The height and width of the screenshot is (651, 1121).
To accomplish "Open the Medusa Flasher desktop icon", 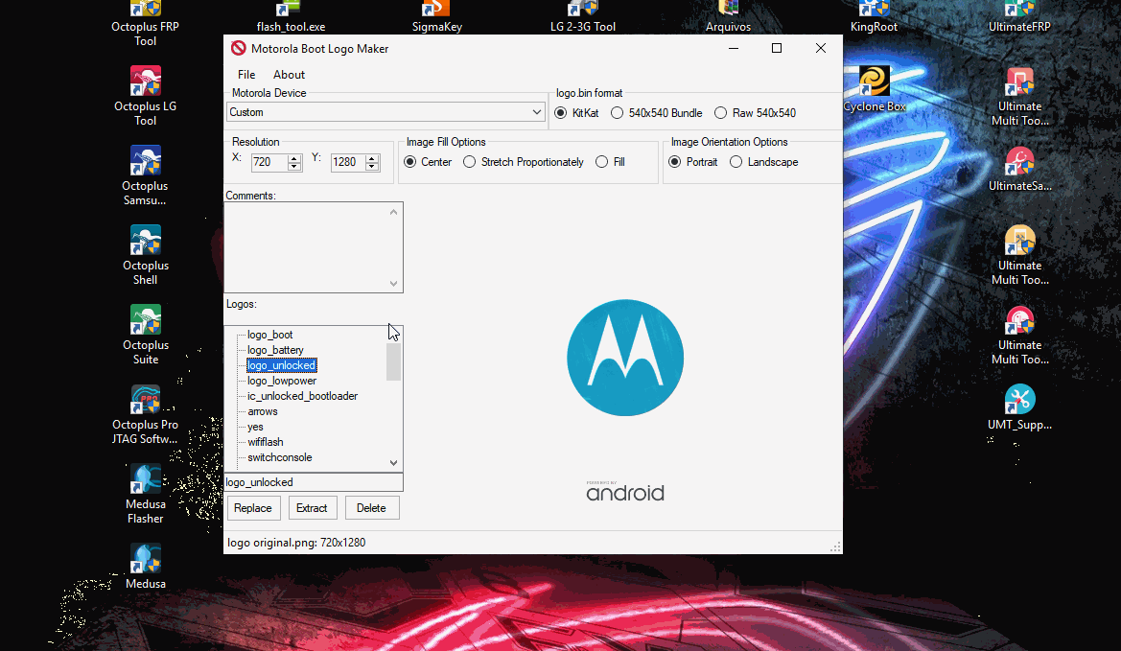I will coord(145,494).
